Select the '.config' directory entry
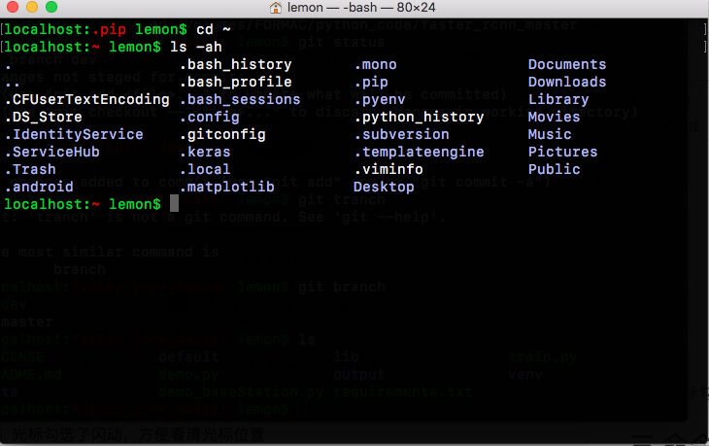The width and height of the screenshot is (709, 446). pos(210,118)
